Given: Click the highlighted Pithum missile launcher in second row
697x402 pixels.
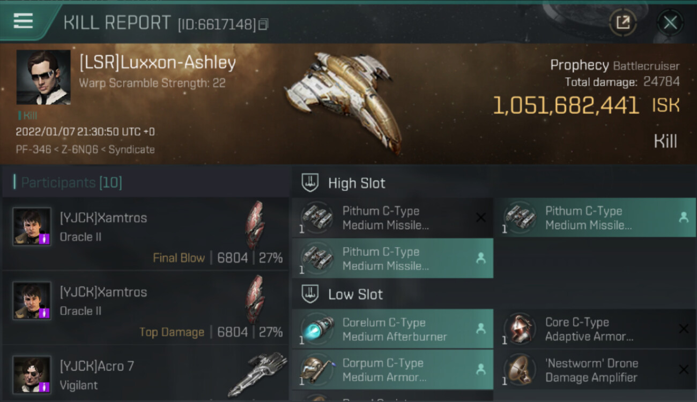Looking at the screenshot, I should (392, 258).
